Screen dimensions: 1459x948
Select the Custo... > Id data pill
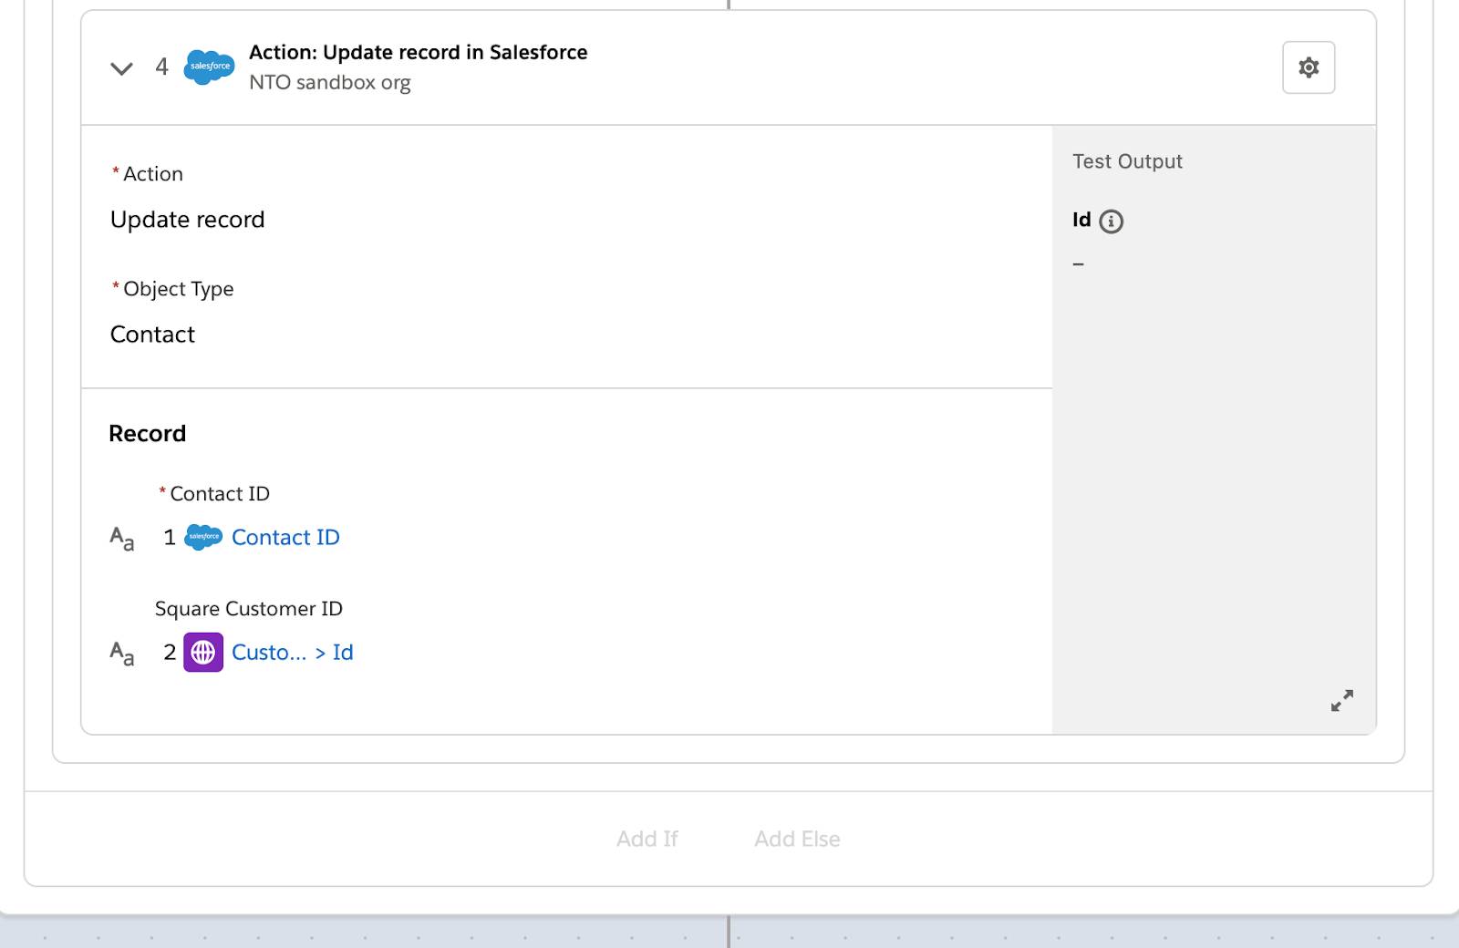[x=292, y=652]
